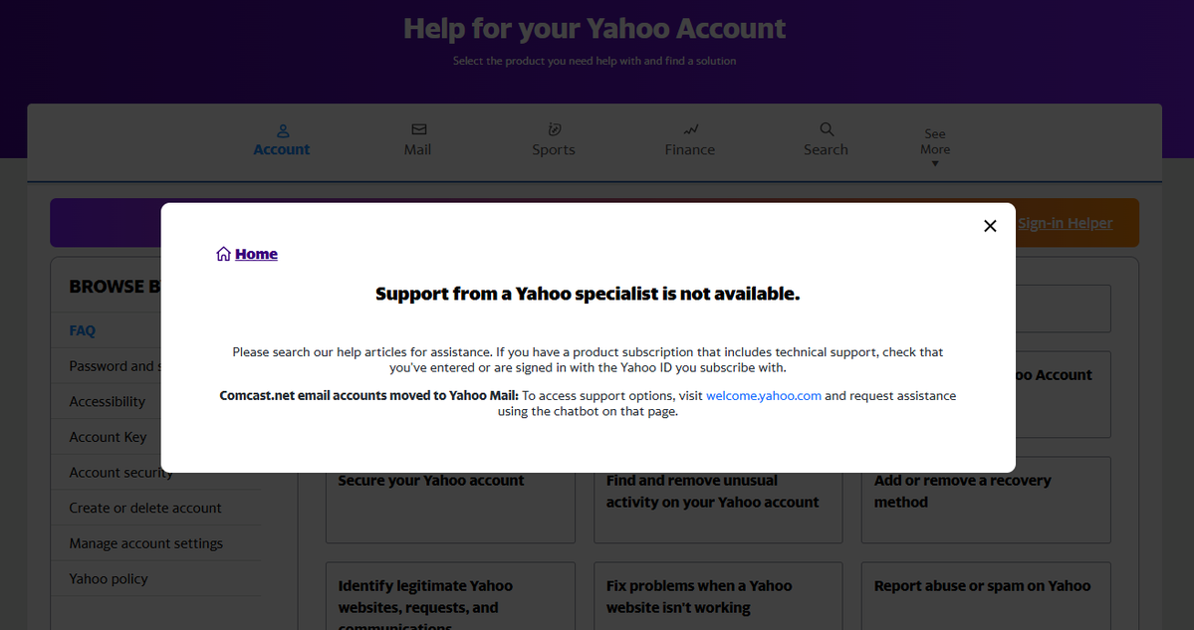Switch to the Search tab label
Viewport: 1194px width, 630px height.
826,150
